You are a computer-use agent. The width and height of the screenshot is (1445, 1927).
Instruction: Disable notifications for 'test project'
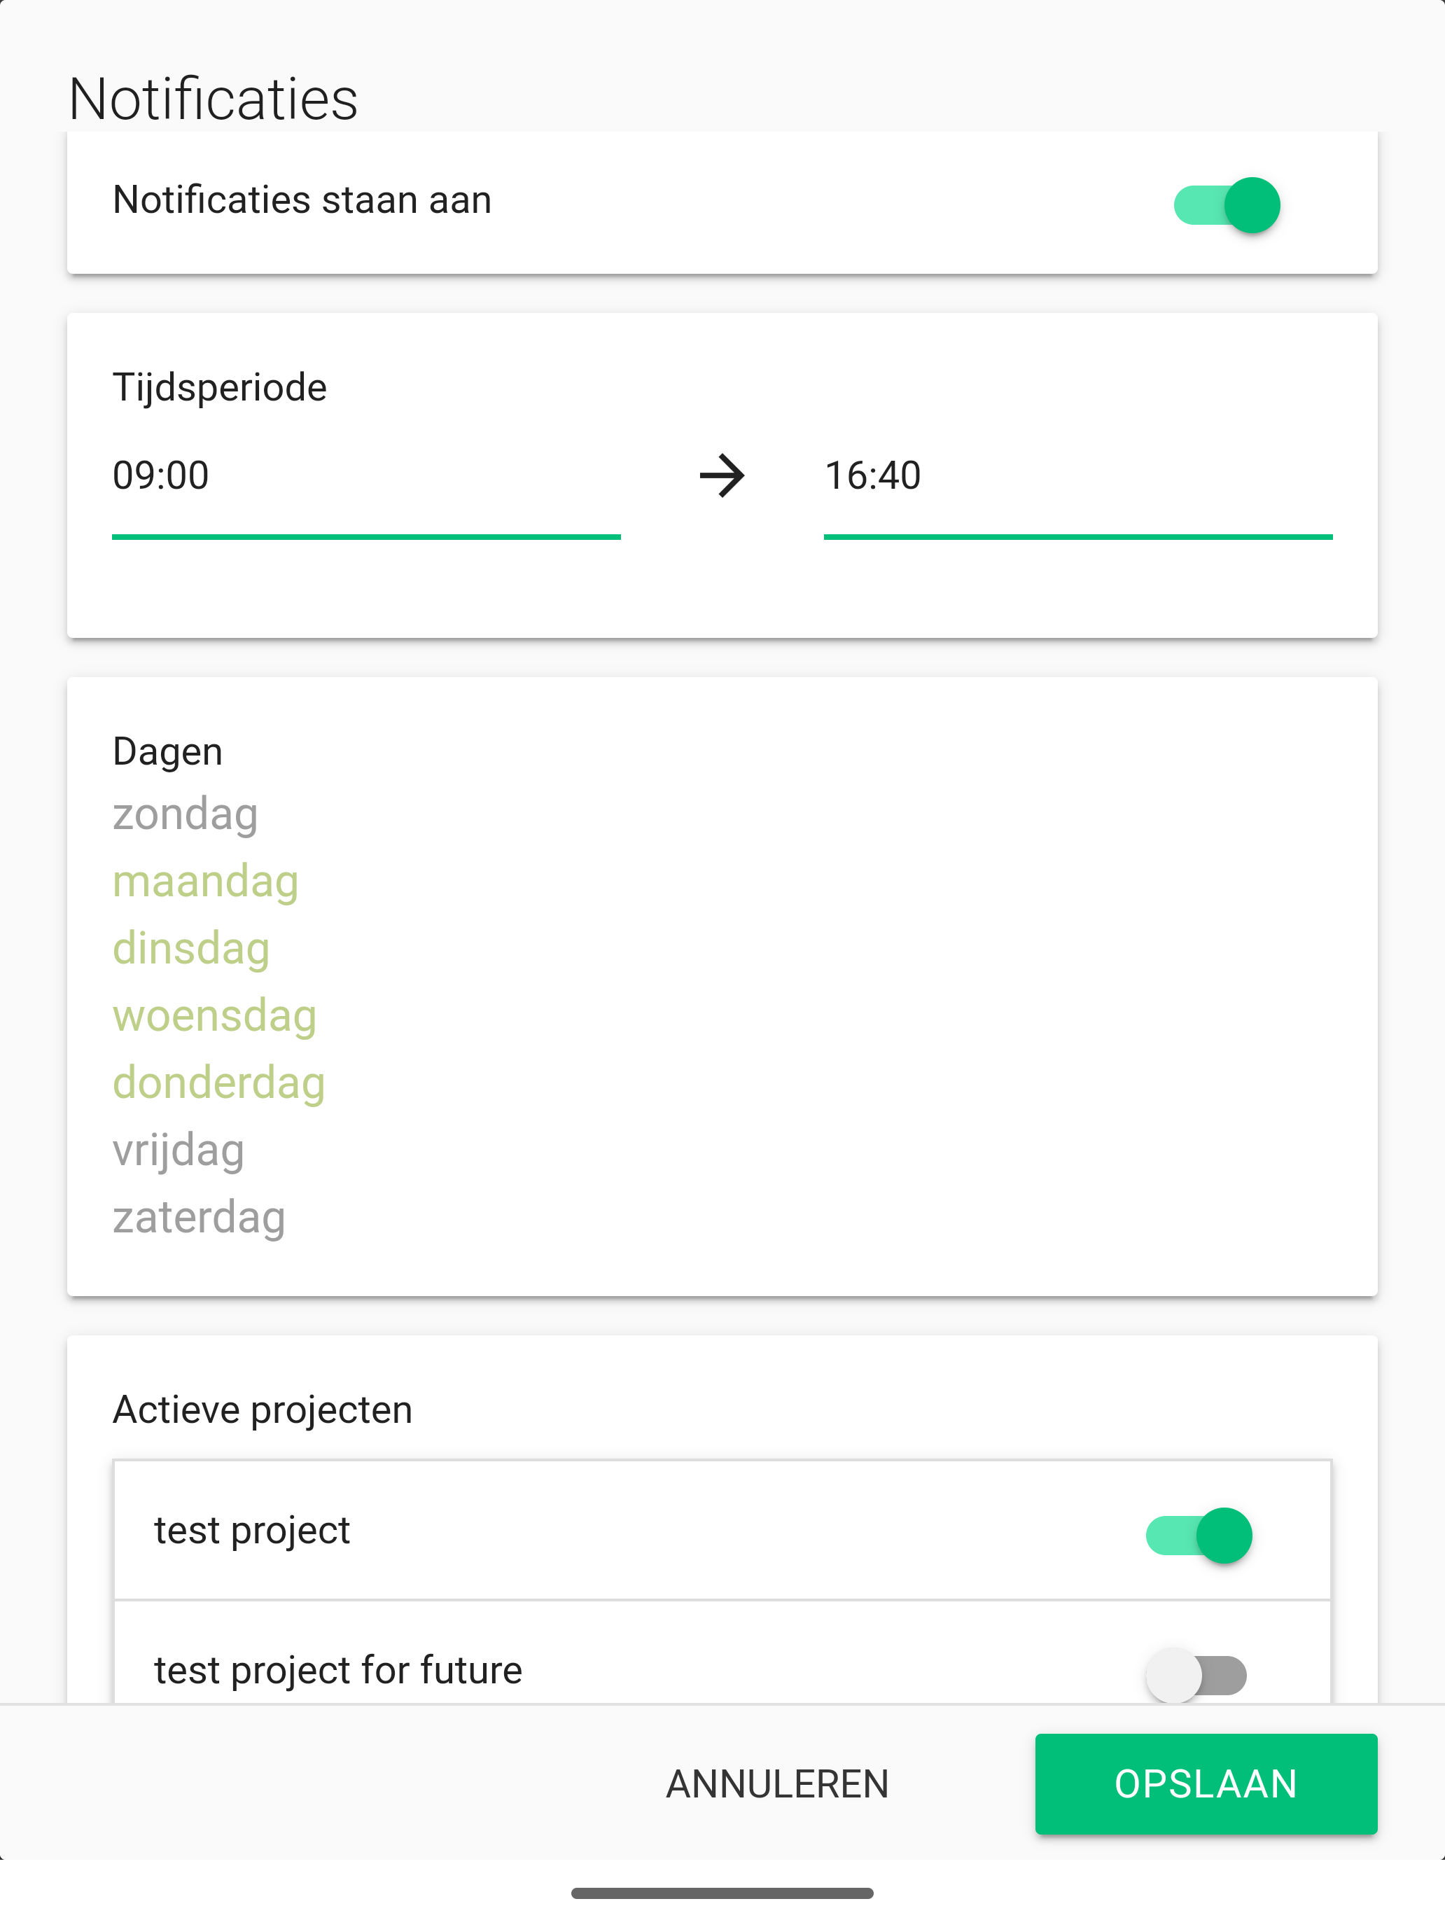pos(1199,1535)
